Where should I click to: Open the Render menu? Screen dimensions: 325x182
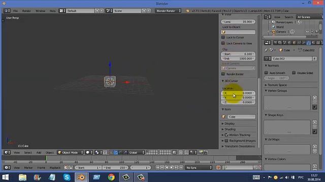tap(26, 11)
